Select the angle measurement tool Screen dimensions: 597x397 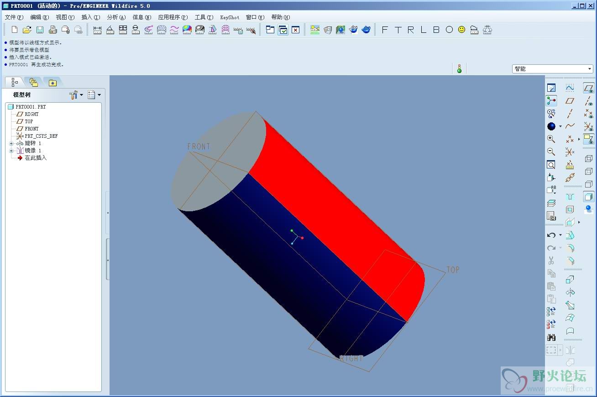click(x=110, y=30)
